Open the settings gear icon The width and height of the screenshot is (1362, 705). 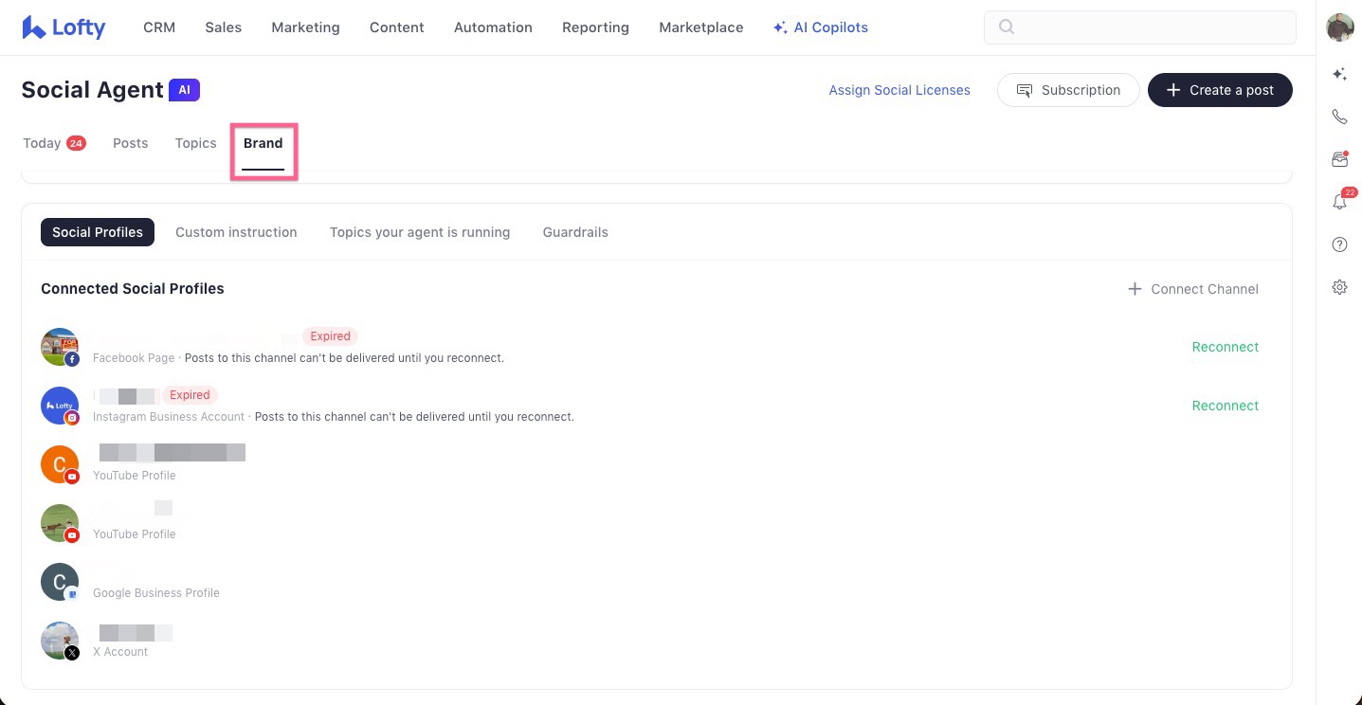pyautogui.click(x=1339, y=287)
